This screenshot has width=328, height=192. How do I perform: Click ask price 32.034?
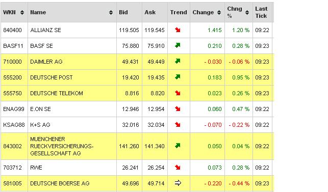point(156,125)
